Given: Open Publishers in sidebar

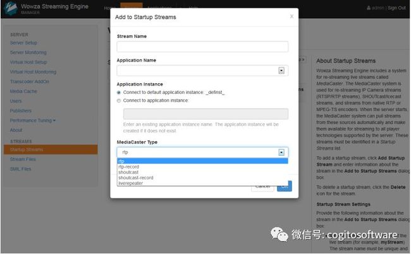Looking at the screenshot, I should coord(21,110).
